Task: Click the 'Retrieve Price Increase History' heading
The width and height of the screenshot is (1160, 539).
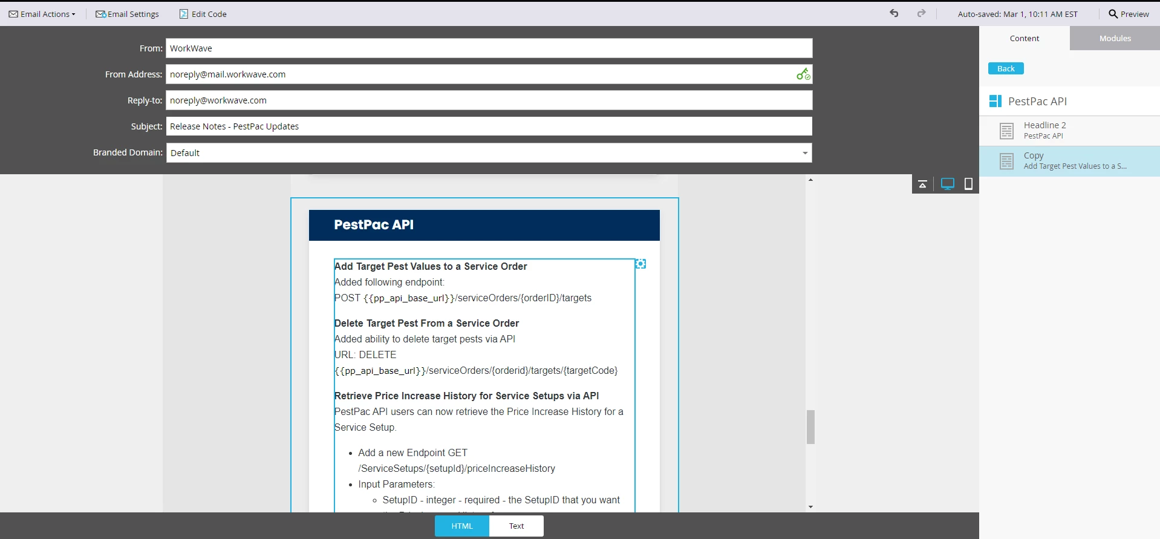Action: click(466, 396)
